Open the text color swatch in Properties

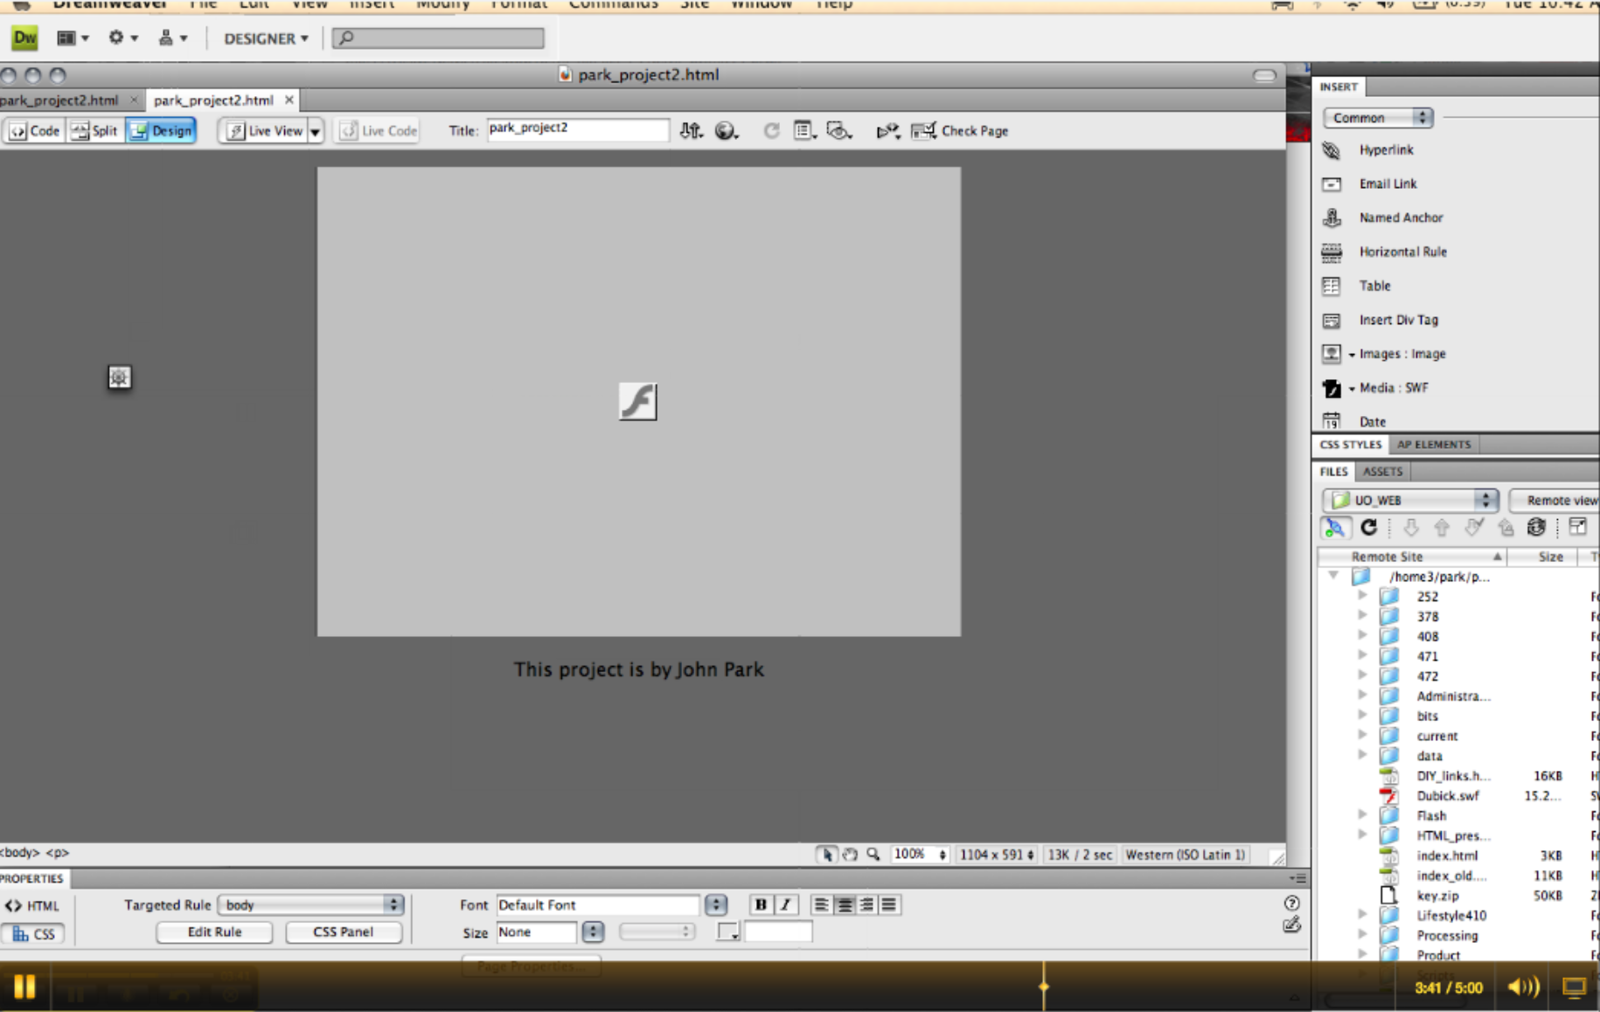point(727,932)
